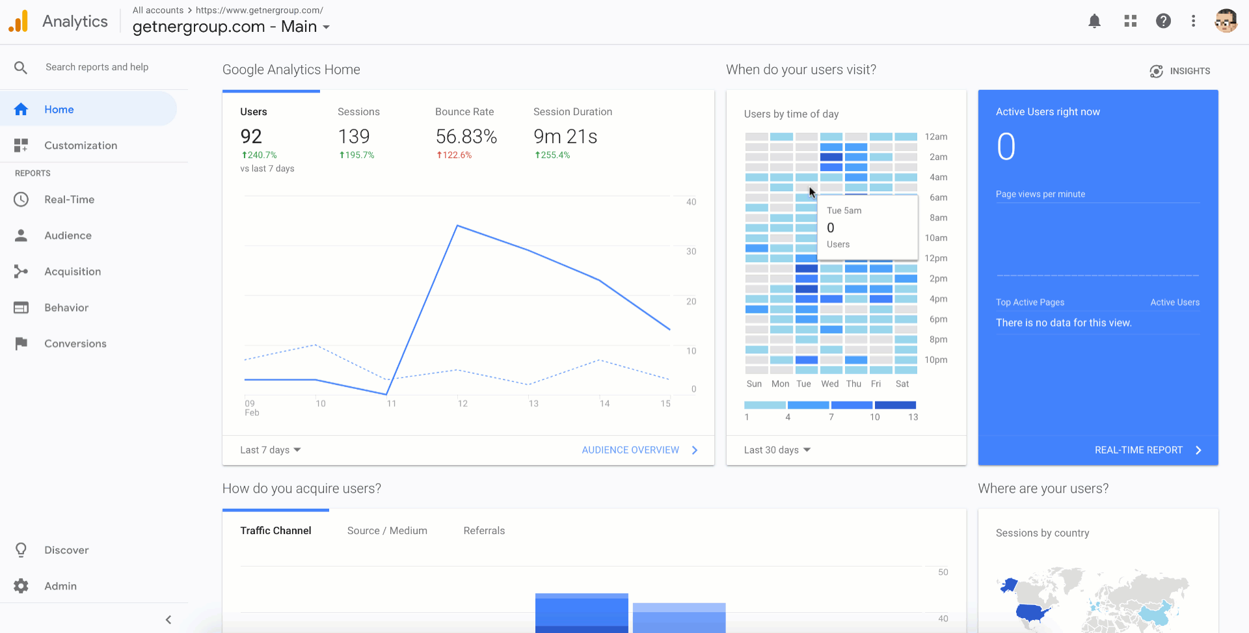The height and width of the screenshot is (633, 1249).
Task: Click the Audience Overview arrow chevron
Action: 695,450
